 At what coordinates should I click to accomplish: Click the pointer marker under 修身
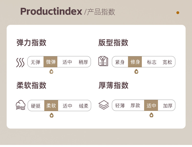[136, 71]
